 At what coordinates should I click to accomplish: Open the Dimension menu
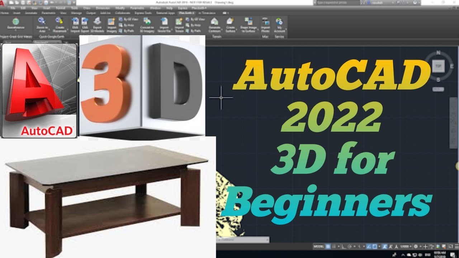[x=103, y=8]
